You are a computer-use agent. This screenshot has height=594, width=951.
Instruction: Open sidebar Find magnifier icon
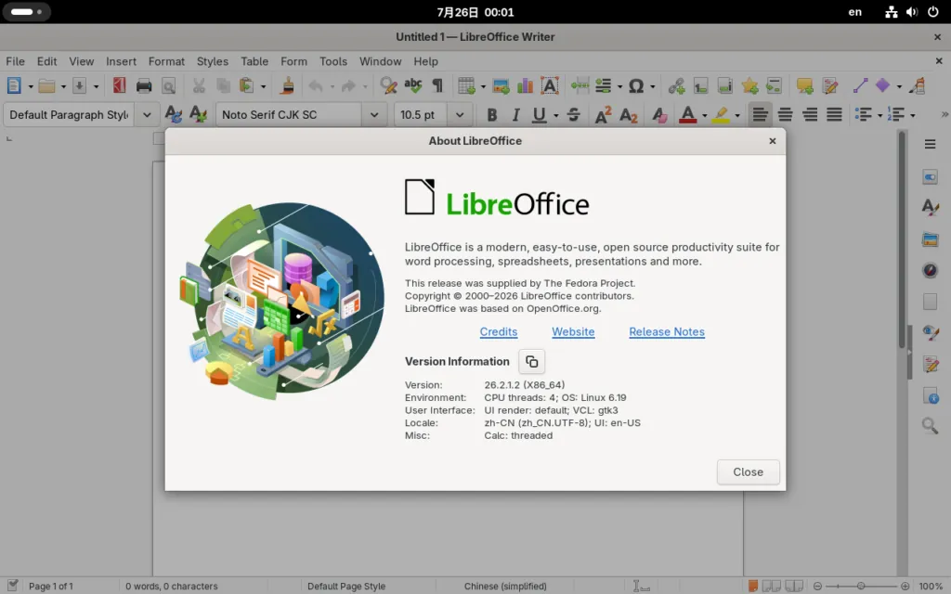point(930,425)
